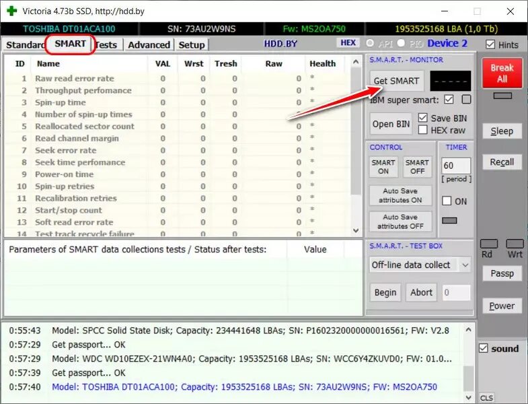Screen dimensions: 528x404
Task: Click the Passp button
Action: tap(502, 273)
